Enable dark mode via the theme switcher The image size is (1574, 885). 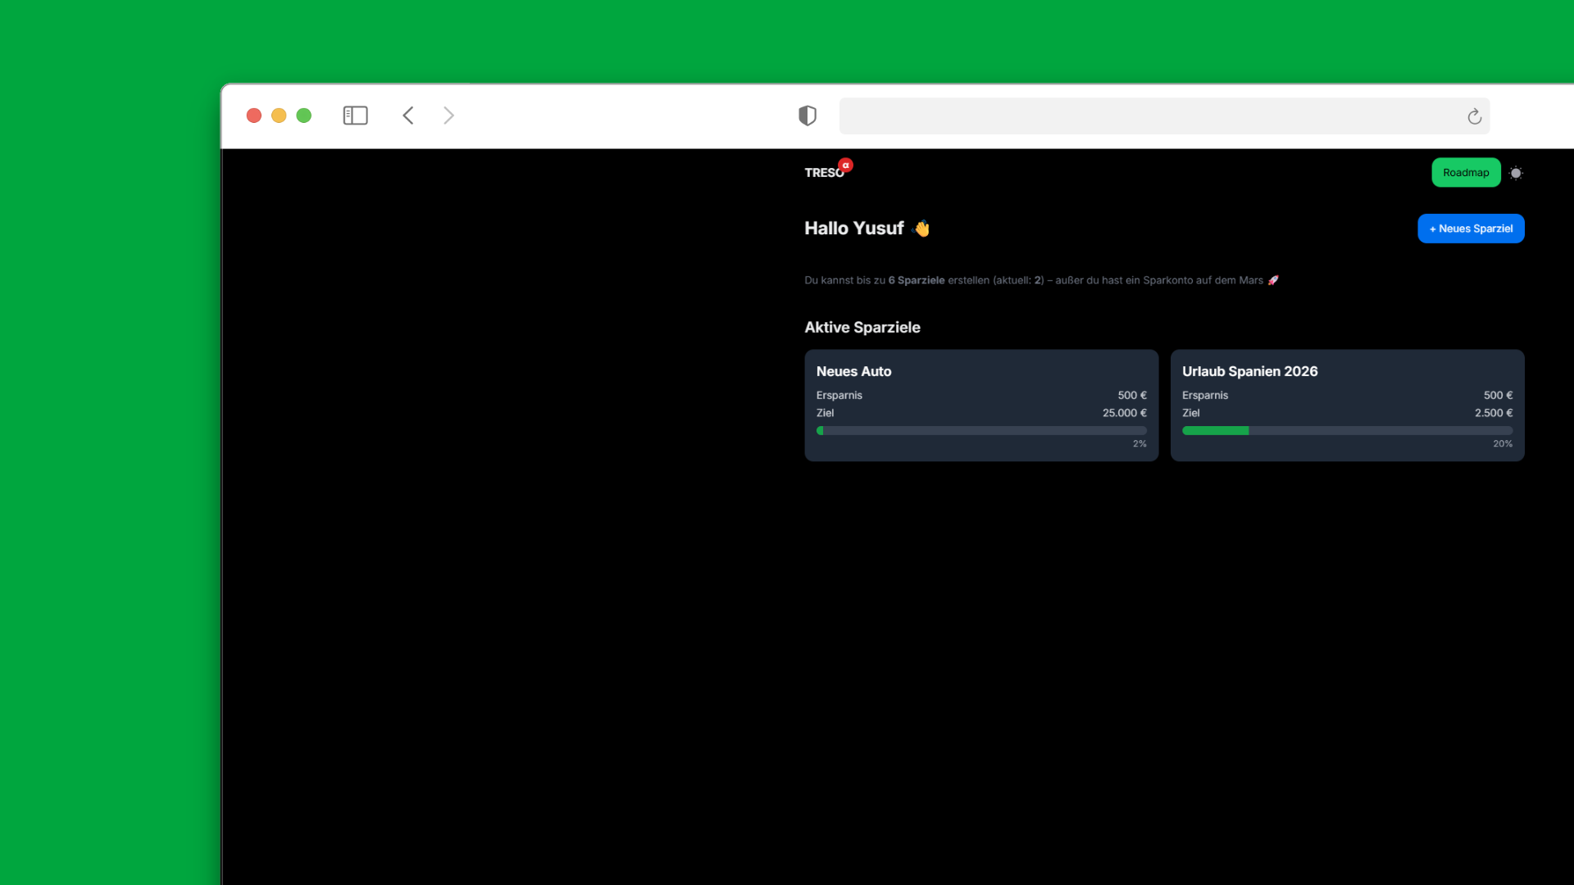coord(1516,172)
